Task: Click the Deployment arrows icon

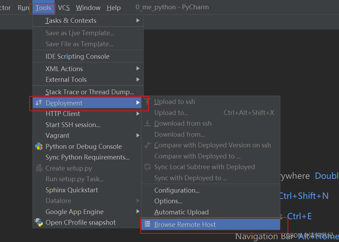Action: pos(39,103)
